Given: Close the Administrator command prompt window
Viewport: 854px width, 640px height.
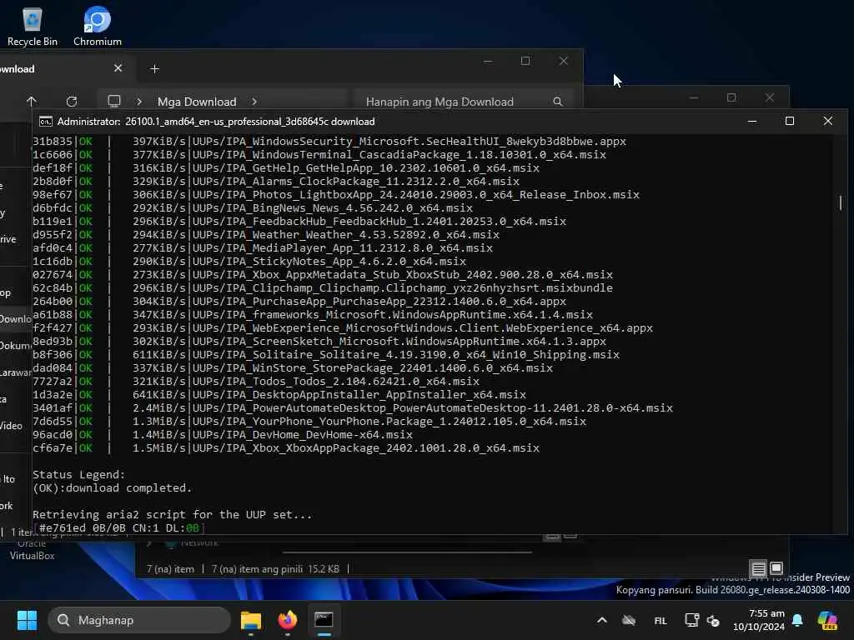Looking at the screenshot, I should click(828, 121).
